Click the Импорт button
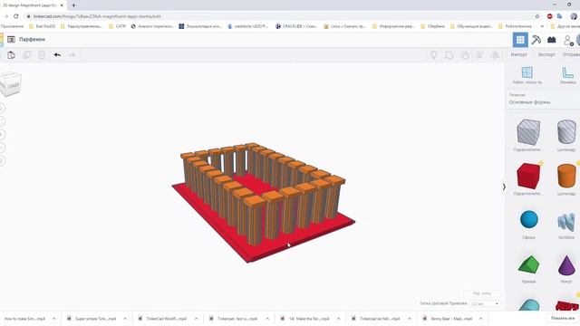This screenshot has height=326, width=580. point(519,54)
